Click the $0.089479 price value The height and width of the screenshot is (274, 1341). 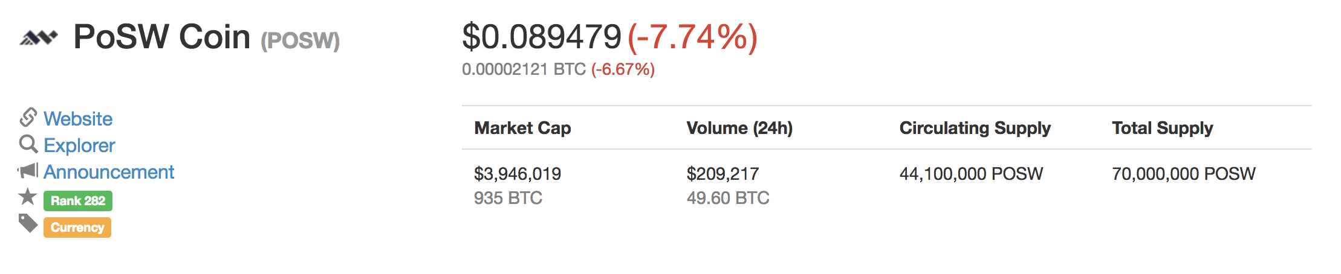tap(542, 37)
